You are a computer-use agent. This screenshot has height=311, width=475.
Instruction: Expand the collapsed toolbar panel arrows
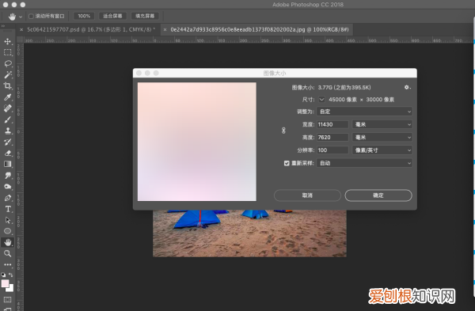pos(3,26)
